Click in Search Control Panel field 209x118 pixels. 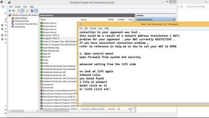point(197,7)
